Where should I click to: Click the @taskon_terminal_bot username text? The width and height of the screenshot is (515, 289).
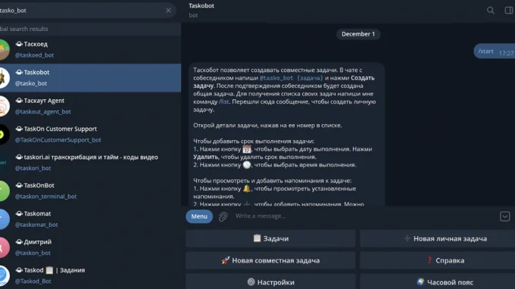coord(45,196)
